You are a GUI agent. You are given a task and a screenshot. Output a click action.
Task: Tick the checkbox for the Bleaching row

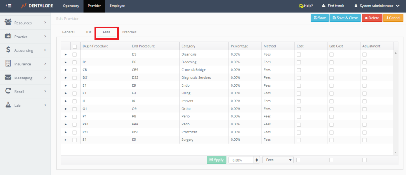74,62
